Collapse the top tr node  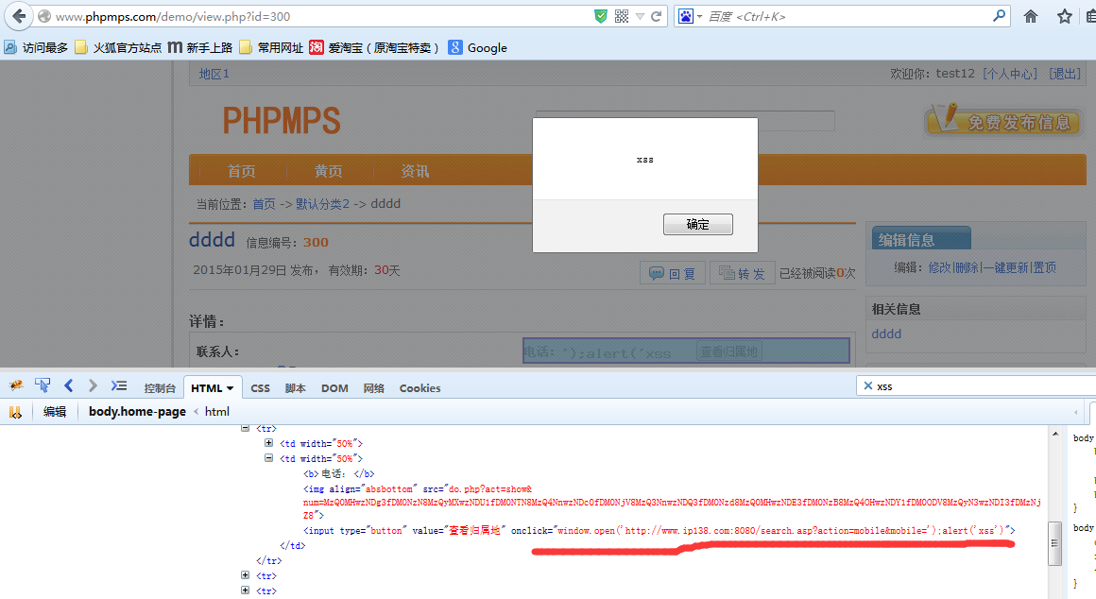[246, 427]
